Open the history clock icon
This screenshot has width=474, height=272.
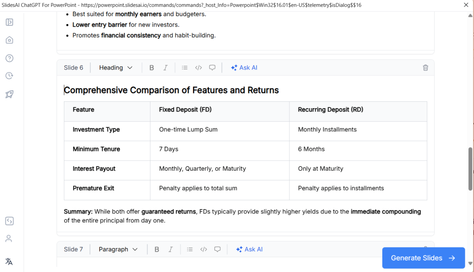9,76
